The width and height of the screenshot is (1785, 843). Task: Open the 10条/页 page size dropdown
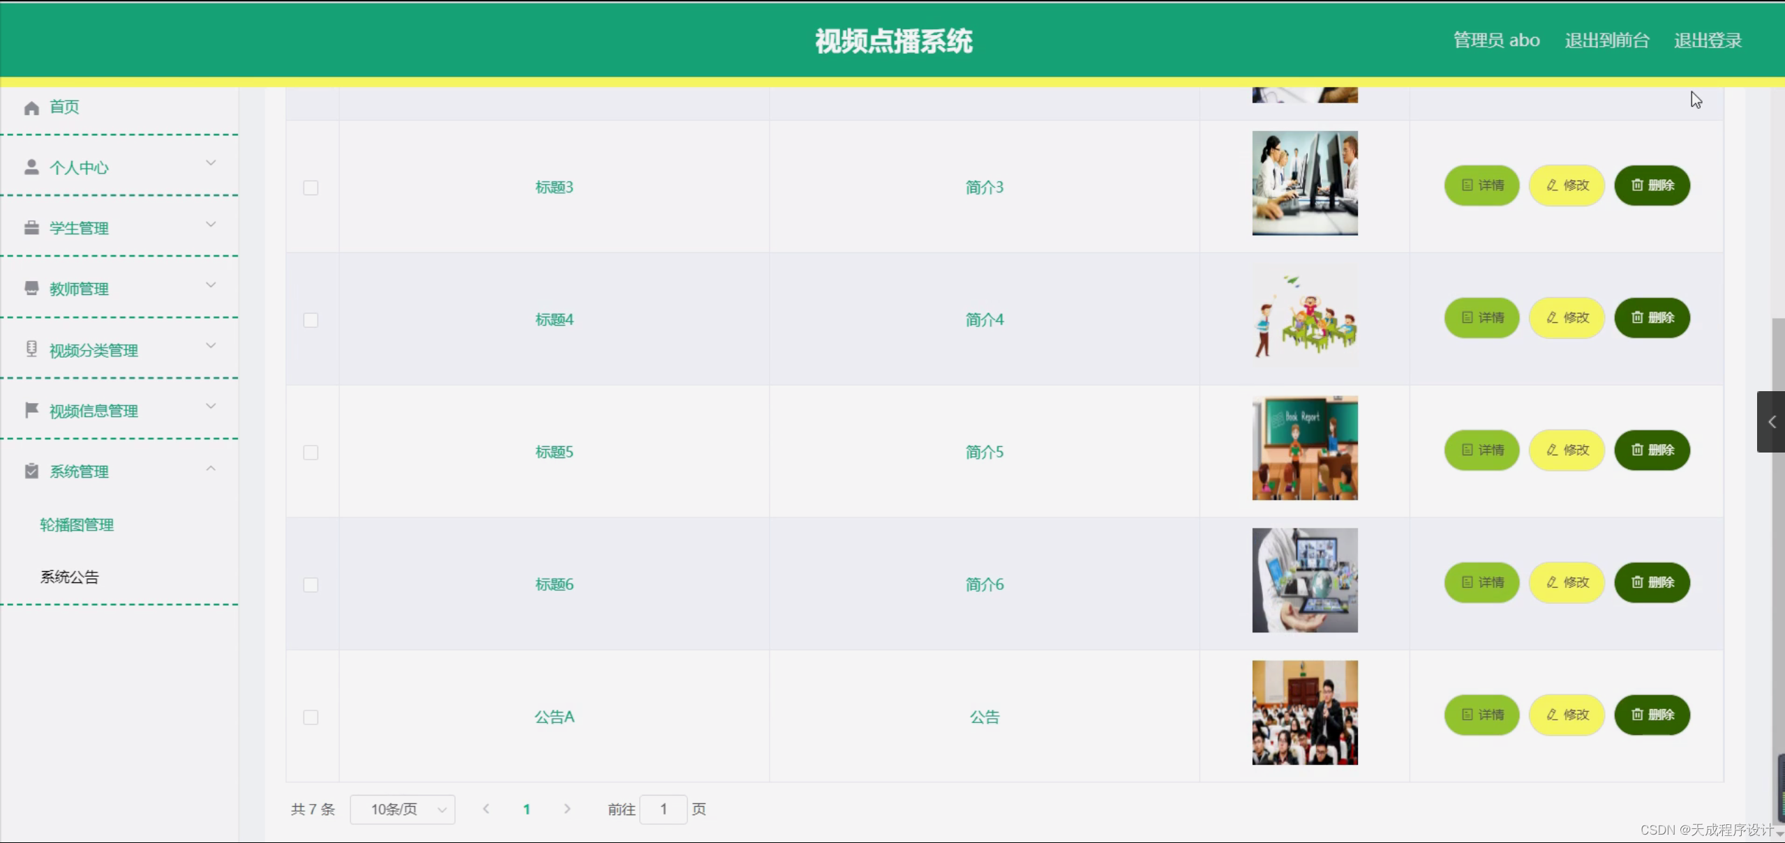403,810
